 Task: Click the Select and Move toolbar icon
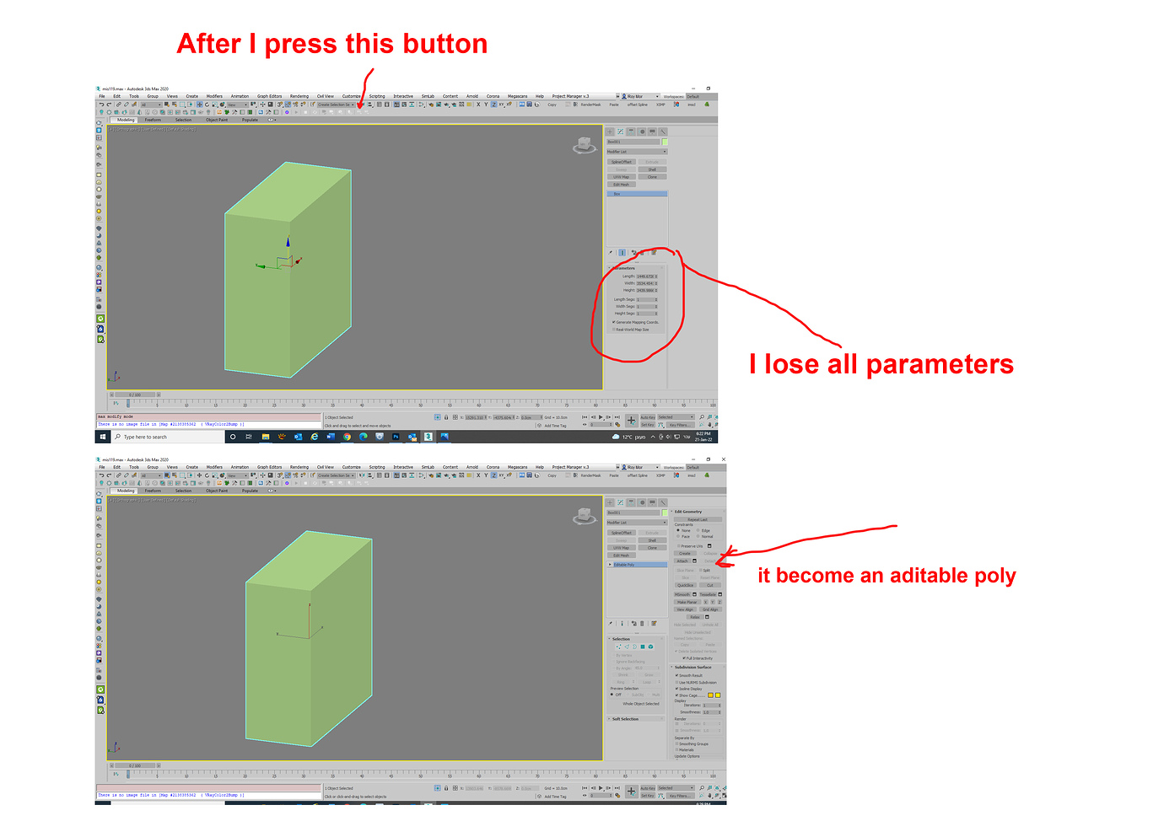click(x=199, y=105)
